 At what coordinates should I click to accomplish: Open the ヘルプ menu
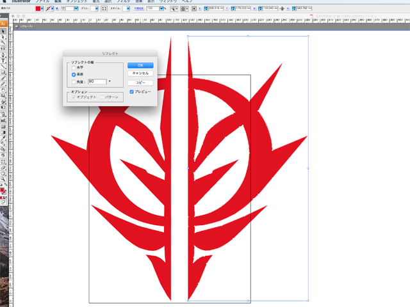[x=187, y=1]
